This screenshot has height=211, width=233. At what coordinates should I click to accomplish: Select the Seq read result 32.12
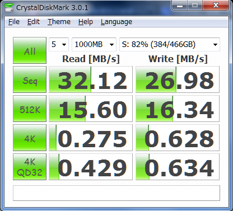click(x=91, y=79)
